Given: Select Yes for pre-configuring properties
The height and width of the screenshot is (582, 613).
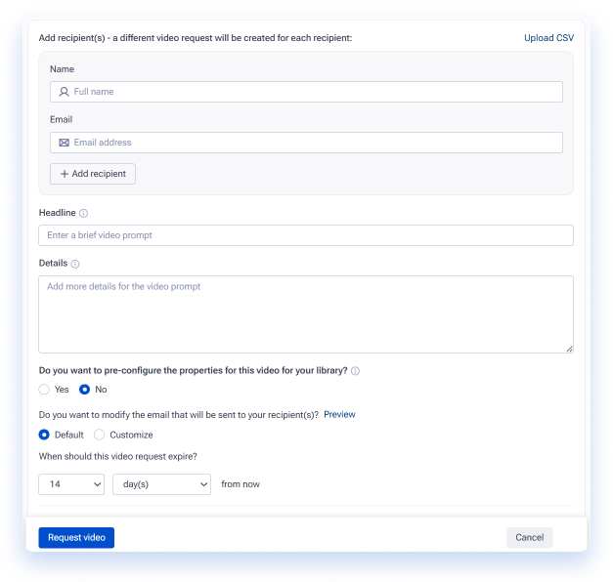Looking at the screenshot, I should click(x=44, y=390).
